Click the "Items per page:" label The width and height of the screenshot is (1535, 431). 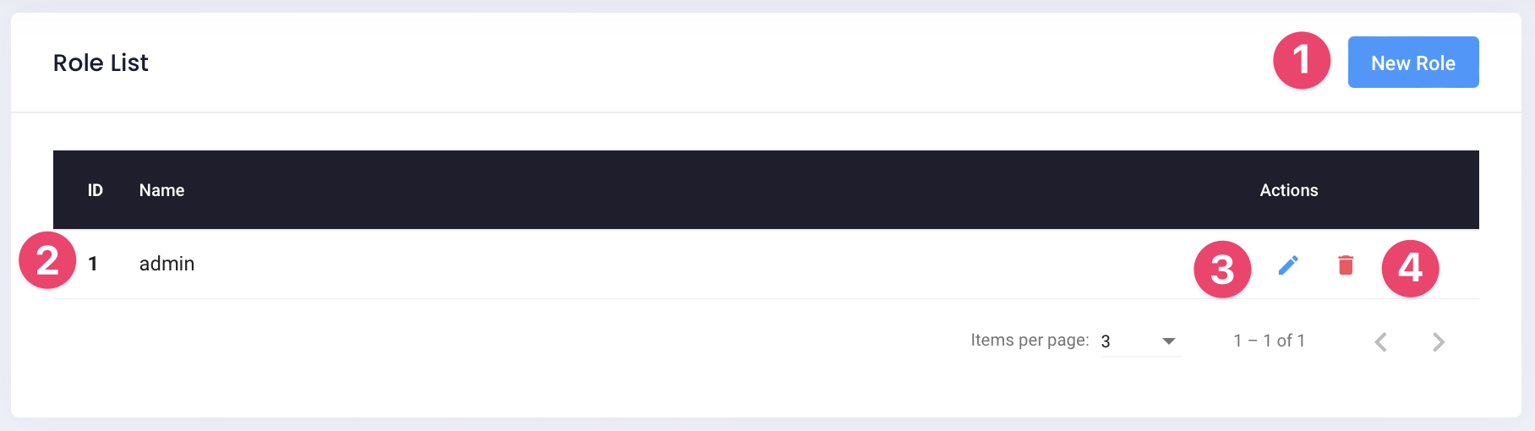(x=1029, y=340)
